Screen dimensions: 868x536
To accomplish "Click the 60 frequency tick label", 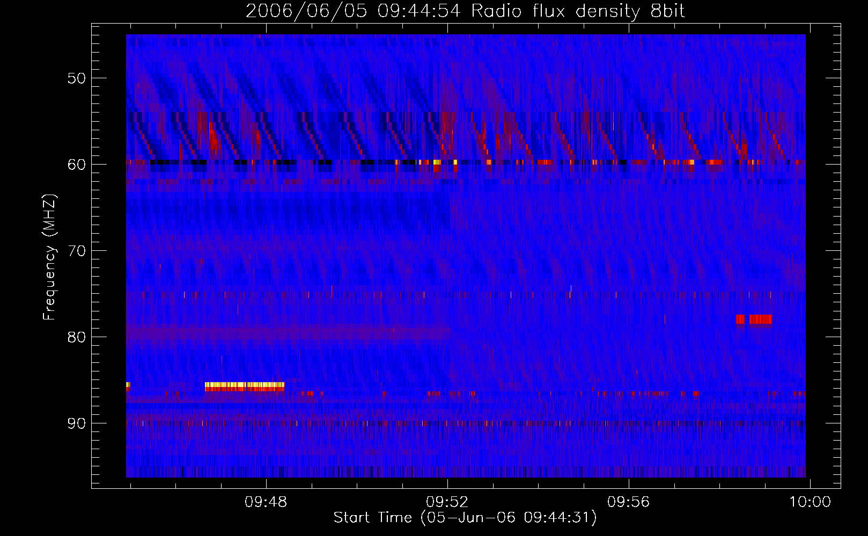I will [x=77, y=165].
